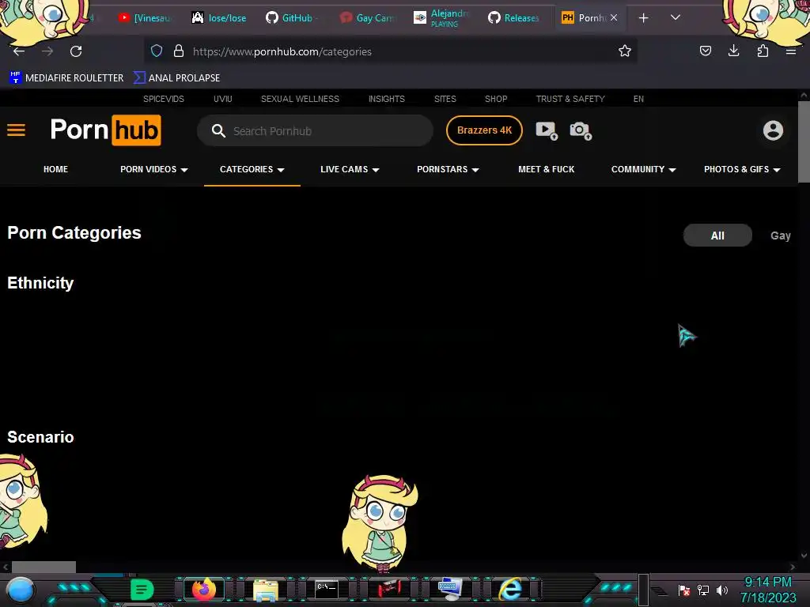Open the SPICEVIDS top link
The width and height of the screenshot is (810, 607).
[163, 99]
